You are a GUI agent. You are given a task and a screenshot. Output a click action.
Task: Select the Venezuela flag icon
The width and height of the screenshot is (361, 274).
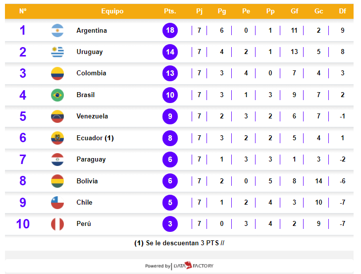tap(57, 116)
